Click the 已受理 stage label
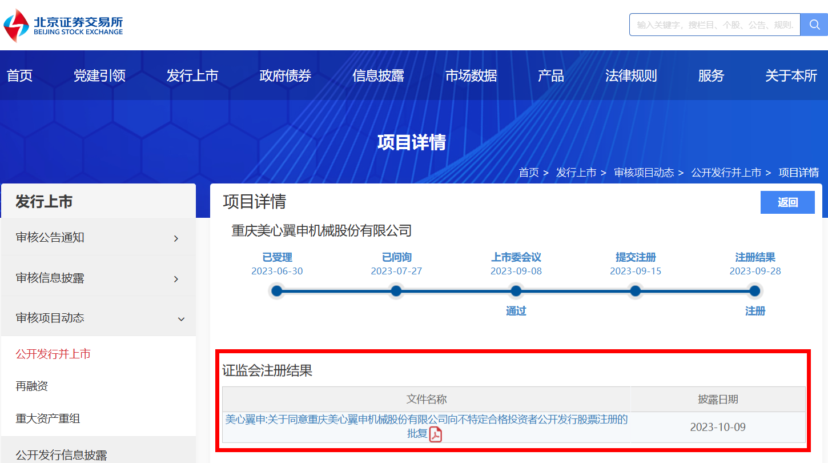Image resolution: width=828 pixels, height=463 pixels. 278,258
